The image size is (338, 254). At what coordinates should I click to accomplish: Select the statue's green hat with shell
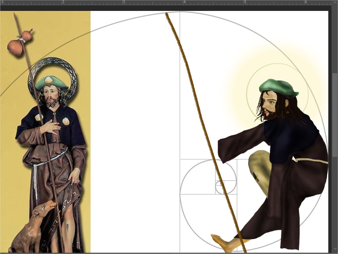point(51,83)
